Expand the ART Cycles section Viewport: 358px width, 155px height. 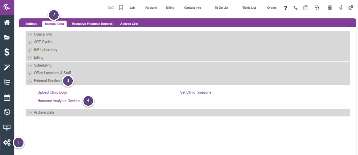click(x=188, y=42)
